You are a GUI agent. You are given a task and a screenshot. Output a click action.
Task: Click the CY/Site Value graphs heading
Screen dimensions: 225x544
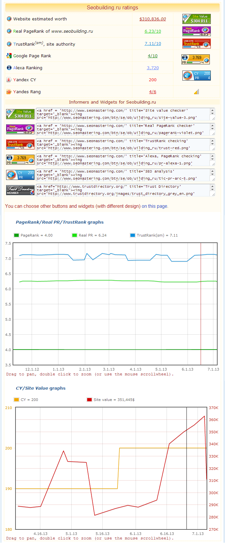(41, 388)
